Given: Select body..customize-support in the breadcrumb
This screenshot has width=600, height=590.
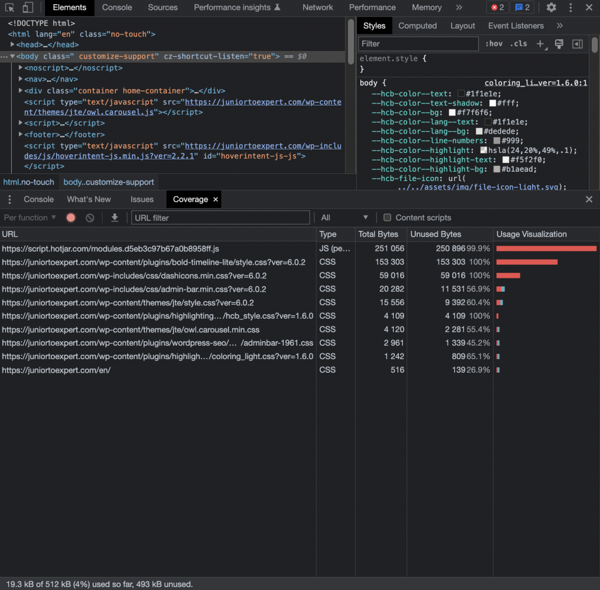Looking at the screenshot, I should pyautogui.click(x=108, y=182).
